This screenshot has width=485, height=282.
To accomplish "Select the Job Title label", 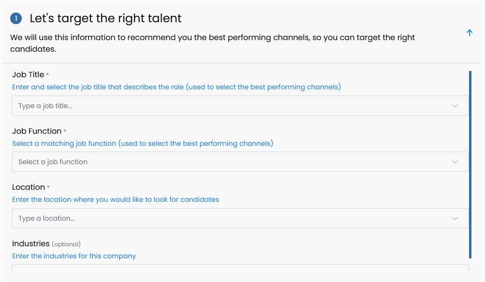I will click(x=28, y=75).
